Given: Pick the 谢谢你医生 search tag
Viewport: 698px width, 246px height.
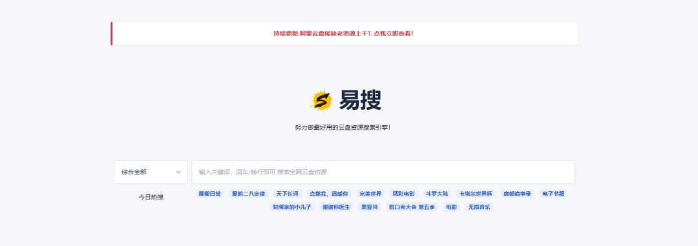Looking at the screenshot, I should pos(336,207).
